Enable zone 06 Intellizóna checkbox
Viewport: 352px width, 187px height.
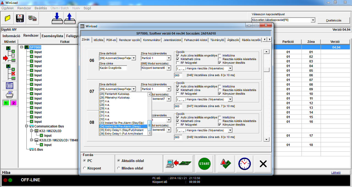(219, 55)
